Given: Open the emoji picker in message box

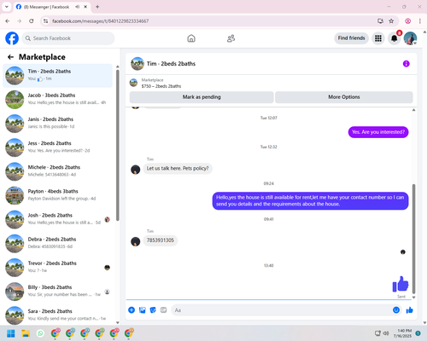Looking at the screenshot, I should (x=396, y=310).
